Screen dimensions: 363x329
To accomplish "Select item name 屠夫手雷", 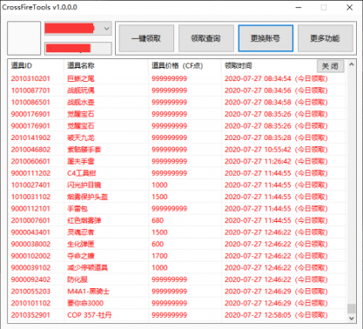I will pos(81,161).
